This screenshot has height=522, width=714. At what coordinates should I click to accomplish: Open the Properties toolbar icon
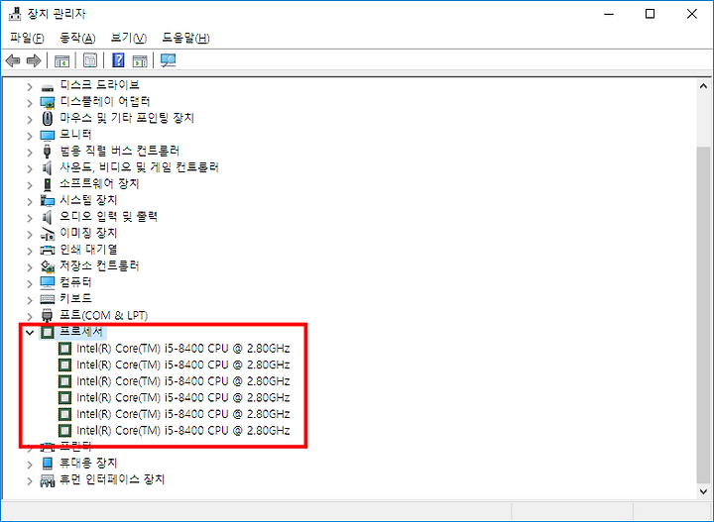point(90,60)
